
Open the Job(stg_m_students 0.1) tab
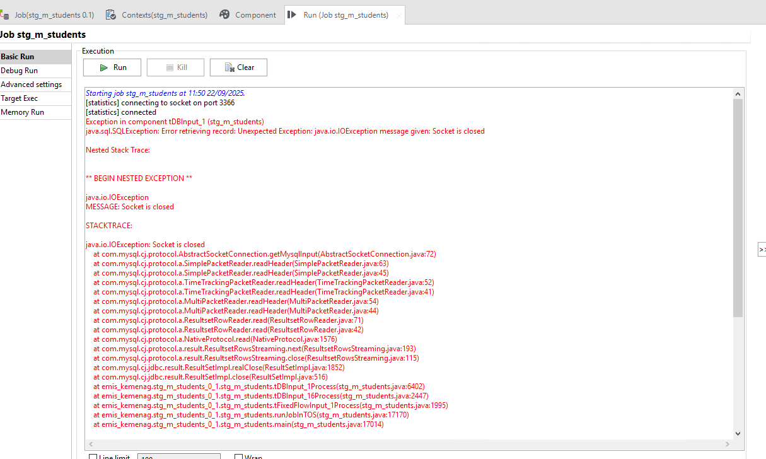click(x=54, y=15)
